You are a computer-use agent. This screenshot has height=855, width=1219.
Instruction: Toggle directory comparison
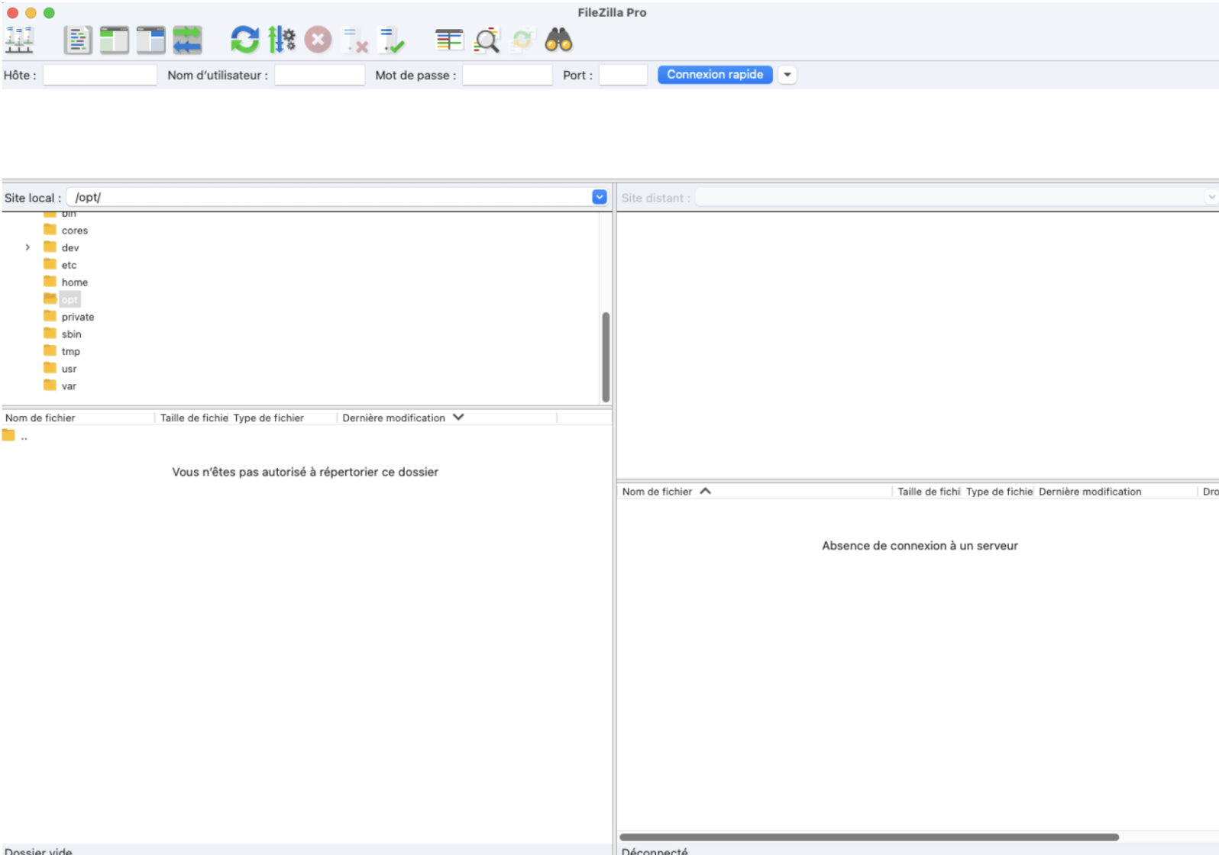(487, 40)
